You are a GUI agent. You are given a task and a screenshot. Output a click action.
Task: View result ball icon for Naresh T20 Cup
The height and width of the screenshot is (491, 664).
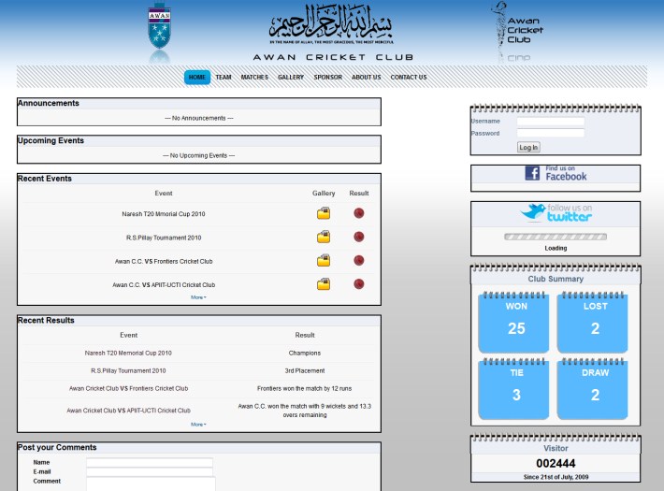point(359,214)
